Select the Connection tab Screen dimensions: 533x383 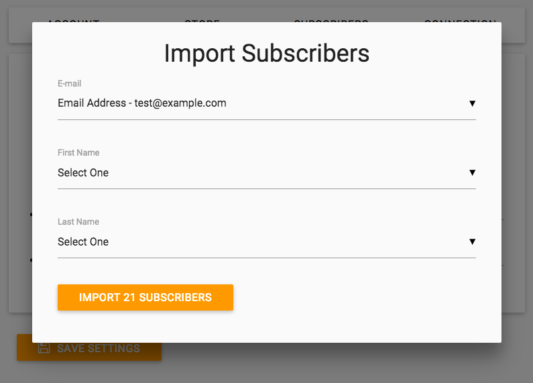[x=460, y=19]
